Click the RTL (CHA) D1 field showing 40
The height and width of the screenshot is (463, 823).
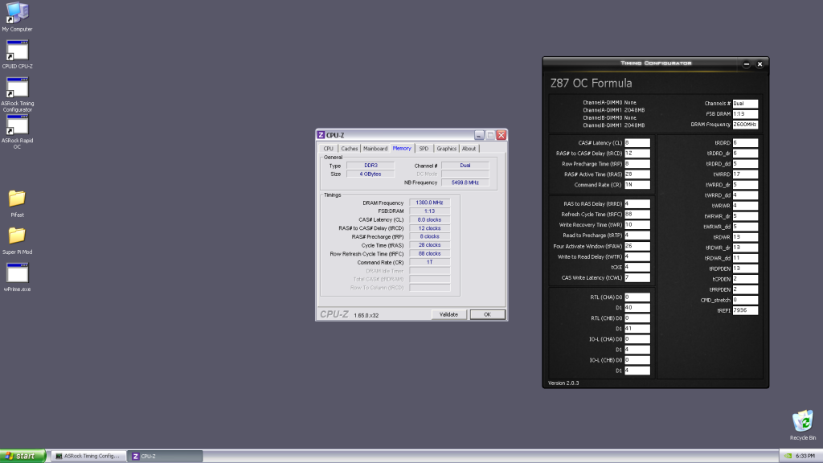point(637,308)
